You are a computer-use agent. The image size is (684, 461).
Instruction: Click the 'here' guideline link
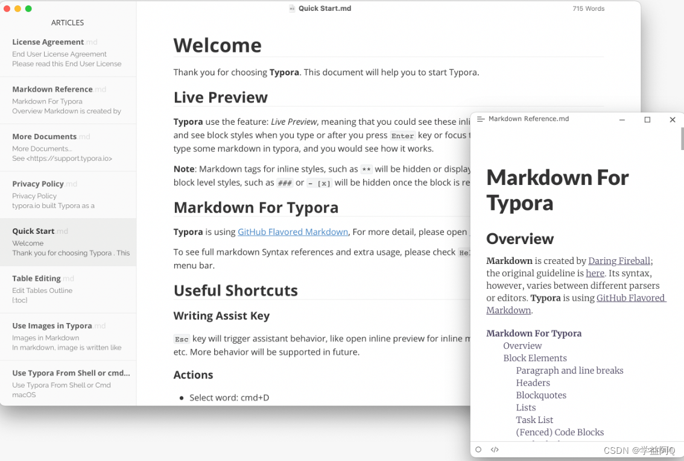click(x=595, y=273)
